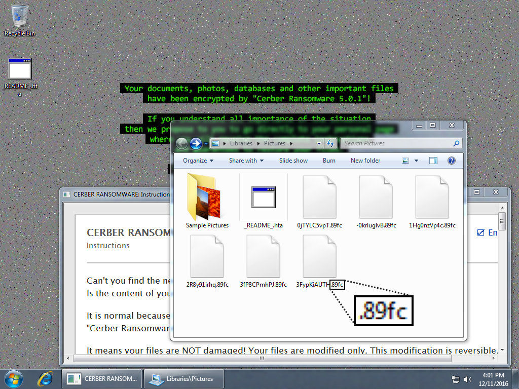Start the Slide show
The width and height of the screenshot is (519, 389).
[293, 161]
